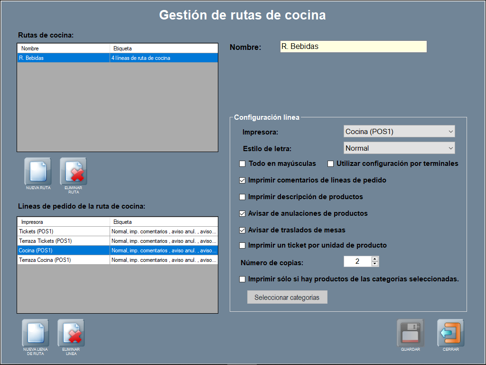
Task: Click the Cerrar exit icon
Action: coord(450,333)
